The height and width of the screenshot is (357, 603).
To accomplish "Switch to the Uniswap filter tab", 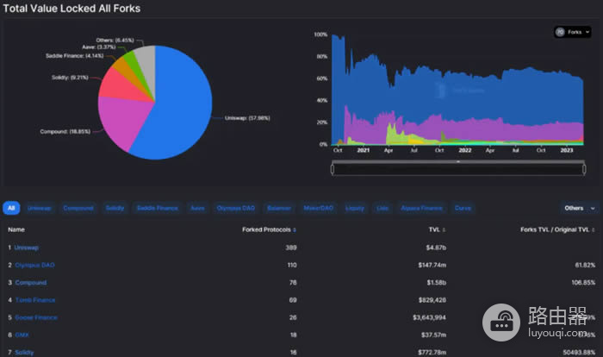I will [40, 208].
